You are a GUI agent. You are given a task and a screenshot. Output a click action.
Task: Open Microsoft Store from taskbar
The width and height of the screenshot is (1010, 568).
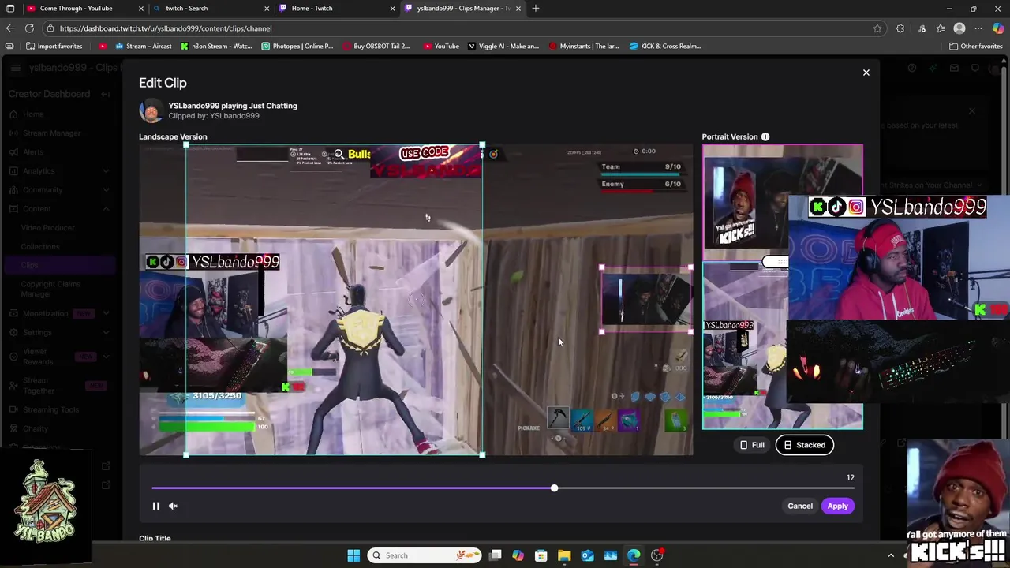[x=541, y=555]
